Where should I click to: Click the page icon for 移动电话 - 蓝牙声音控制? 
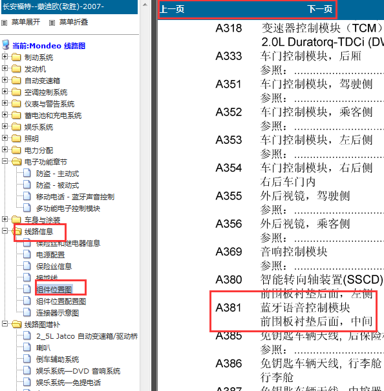click(27, 196)
